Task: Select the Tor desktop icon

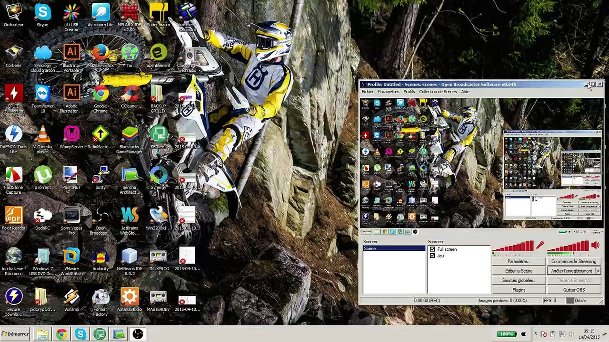Action: (x=130, y=57)
